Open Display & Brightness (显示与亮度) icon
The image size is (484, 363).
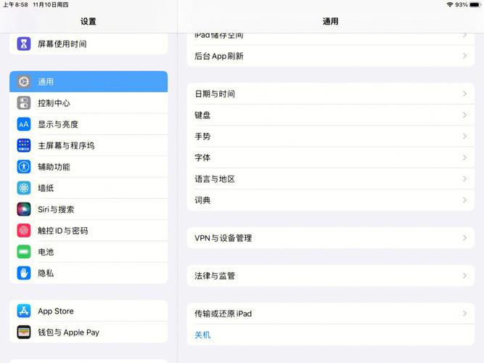point(24,124)
